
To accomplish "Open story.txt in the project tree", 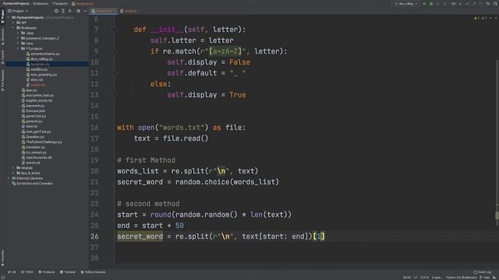I will coord(34,79).
